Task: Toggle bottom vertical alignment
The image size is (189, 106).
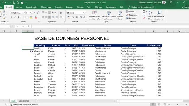Action: coord(49,13)
